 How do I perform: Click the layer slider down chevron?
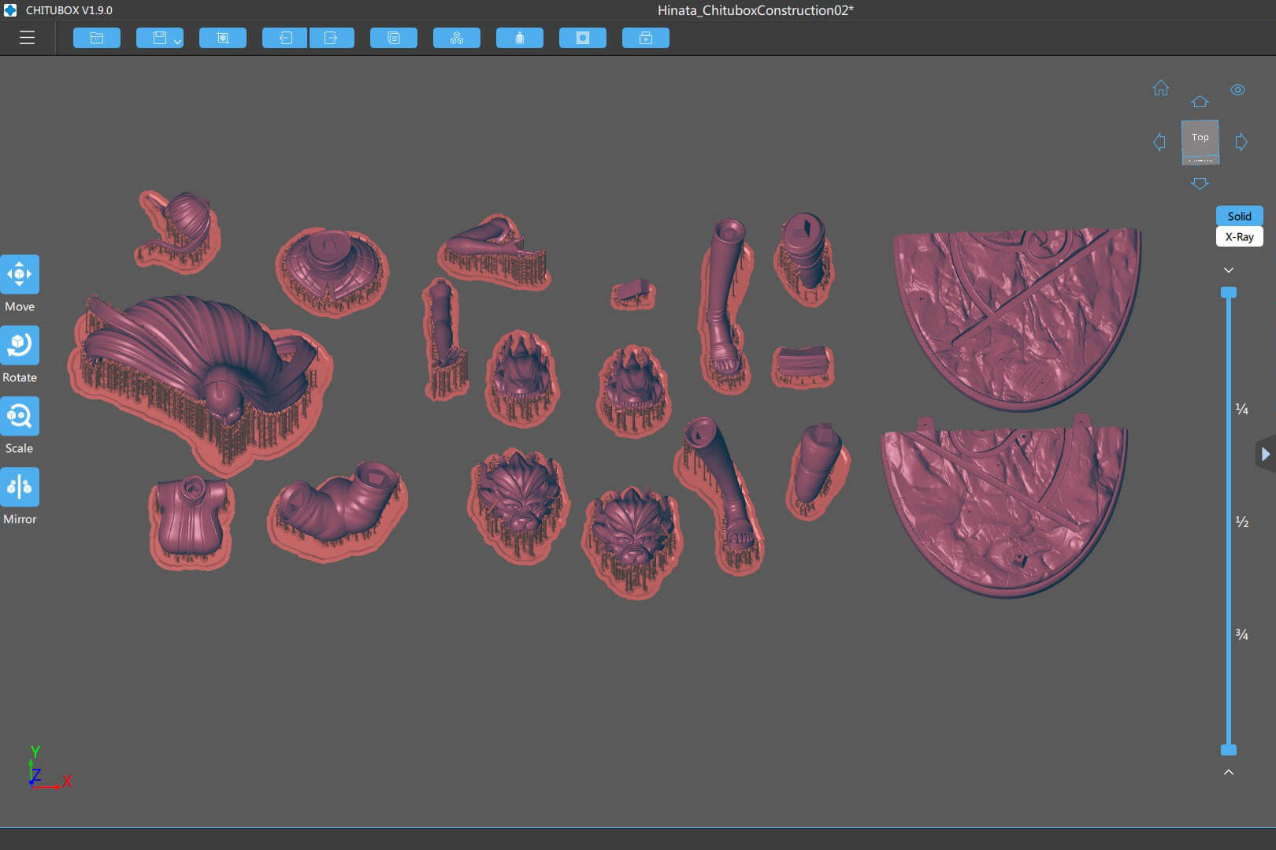point(1229,270)
